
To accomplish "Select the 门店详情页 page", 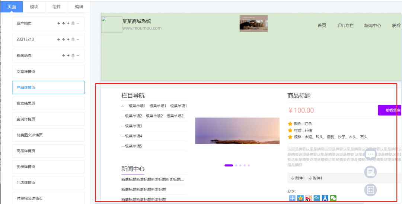I will point(48,183).
